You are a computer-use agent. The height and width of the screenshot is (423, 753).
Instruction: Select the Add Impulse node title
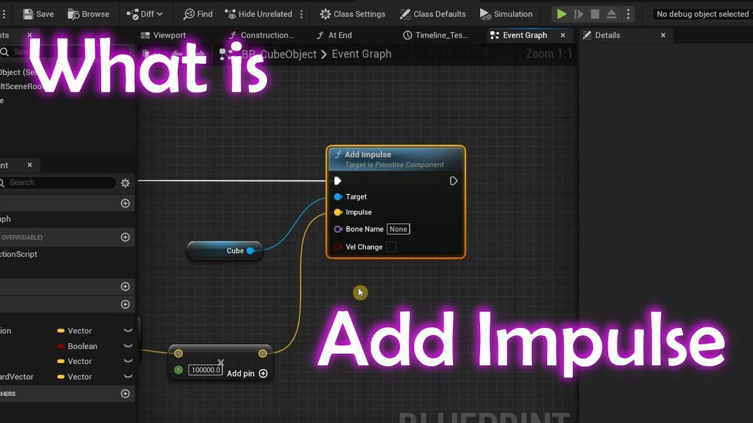coord(368,155)
